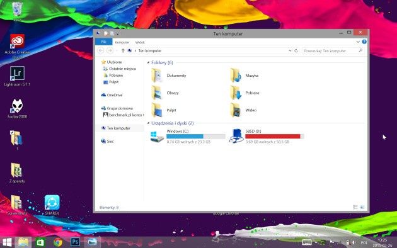The height and width of the screenshot is (248, 397).
Task: Collapse the Foldery (6) group
Action: click(x=148, y=62)
